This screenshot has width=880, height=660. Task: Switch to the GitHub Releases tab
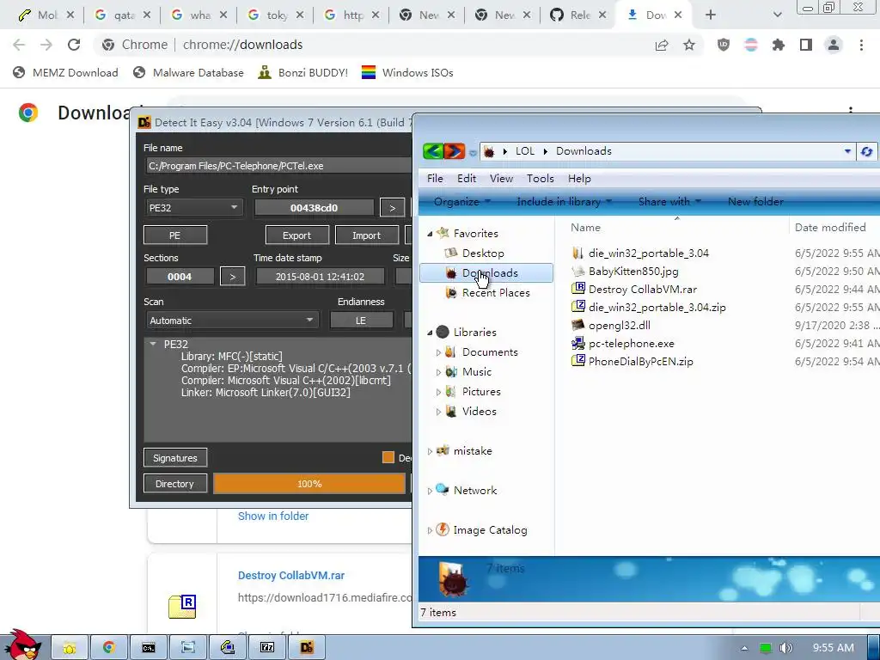[x=578, y=15]
